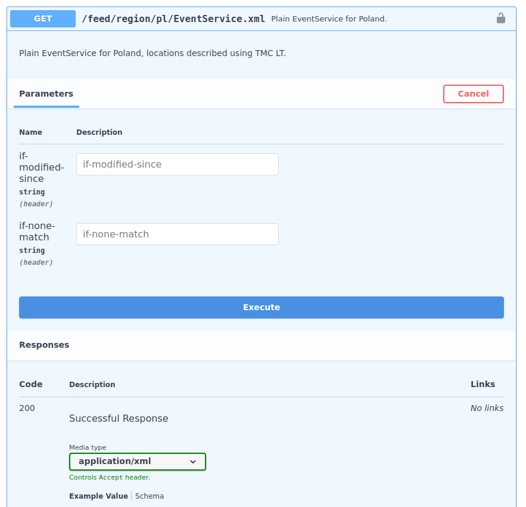This screenshot has width=526, height=507.
Task: Click the blue GET method badge
Action: (42, 18)
